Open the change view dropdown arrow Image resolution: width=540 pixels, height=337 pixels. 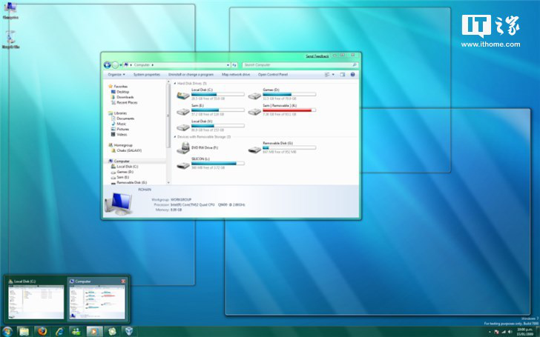333,74
